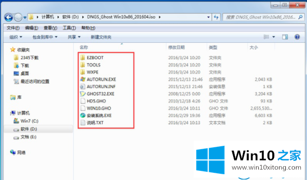This screenshot has height=180, width=307.
Task: Click the magnifier search icon
Action: [301, 17]
